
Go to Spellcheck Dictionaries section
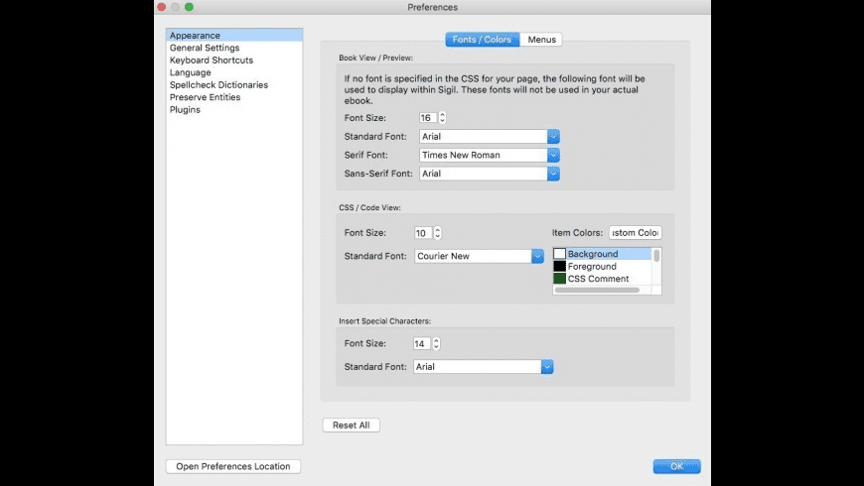pos(218,85)
